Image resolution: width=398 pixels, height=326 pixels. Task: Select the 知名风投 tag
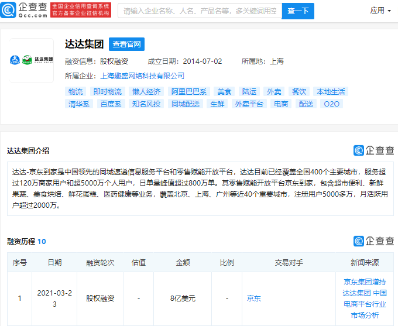tap(146, 104)
